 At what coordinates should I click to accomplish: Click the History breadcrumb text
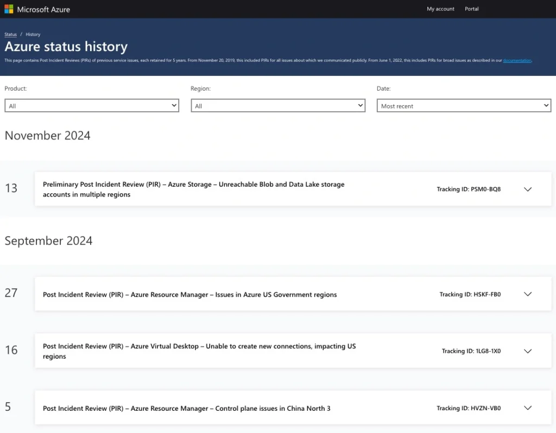[x=33, y=34]
